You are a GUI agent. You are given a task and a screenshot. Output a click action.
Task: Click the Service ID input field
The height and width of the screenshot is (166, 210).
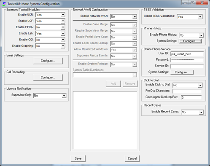pos(187,66)
